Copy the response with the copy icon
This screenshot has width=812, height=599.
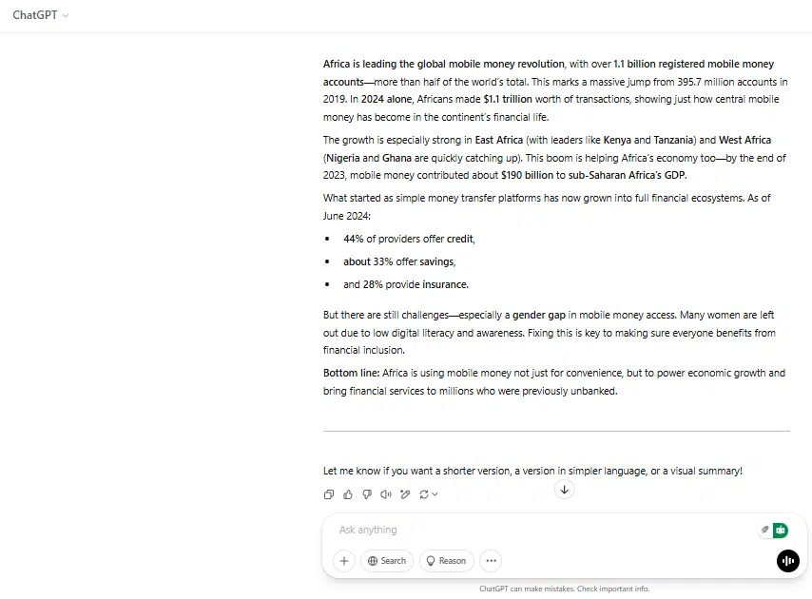point(328,494)
